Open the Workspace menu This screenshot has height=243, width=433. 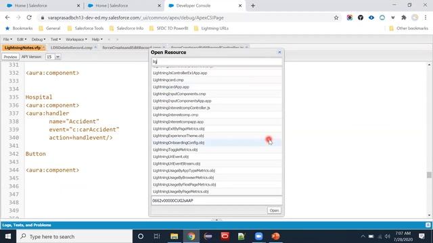click(x=76, y=39)
